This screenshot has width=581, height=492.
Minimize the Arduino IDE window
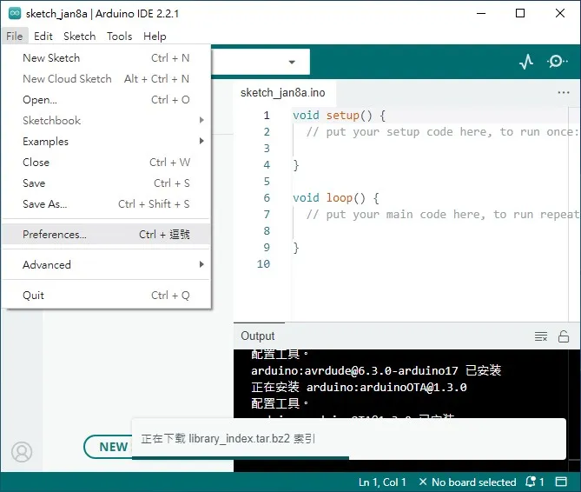click(x=481, y=13)
